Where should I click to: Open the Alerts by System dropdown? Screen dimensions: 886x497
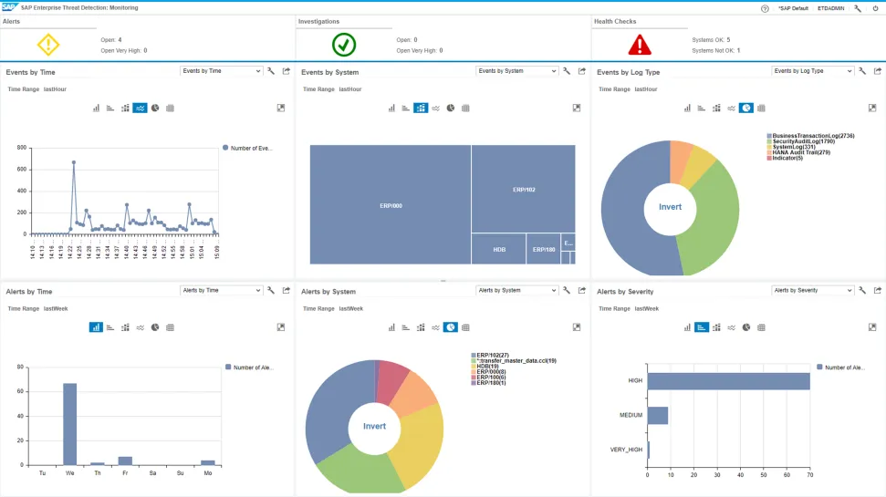[516, 290]
